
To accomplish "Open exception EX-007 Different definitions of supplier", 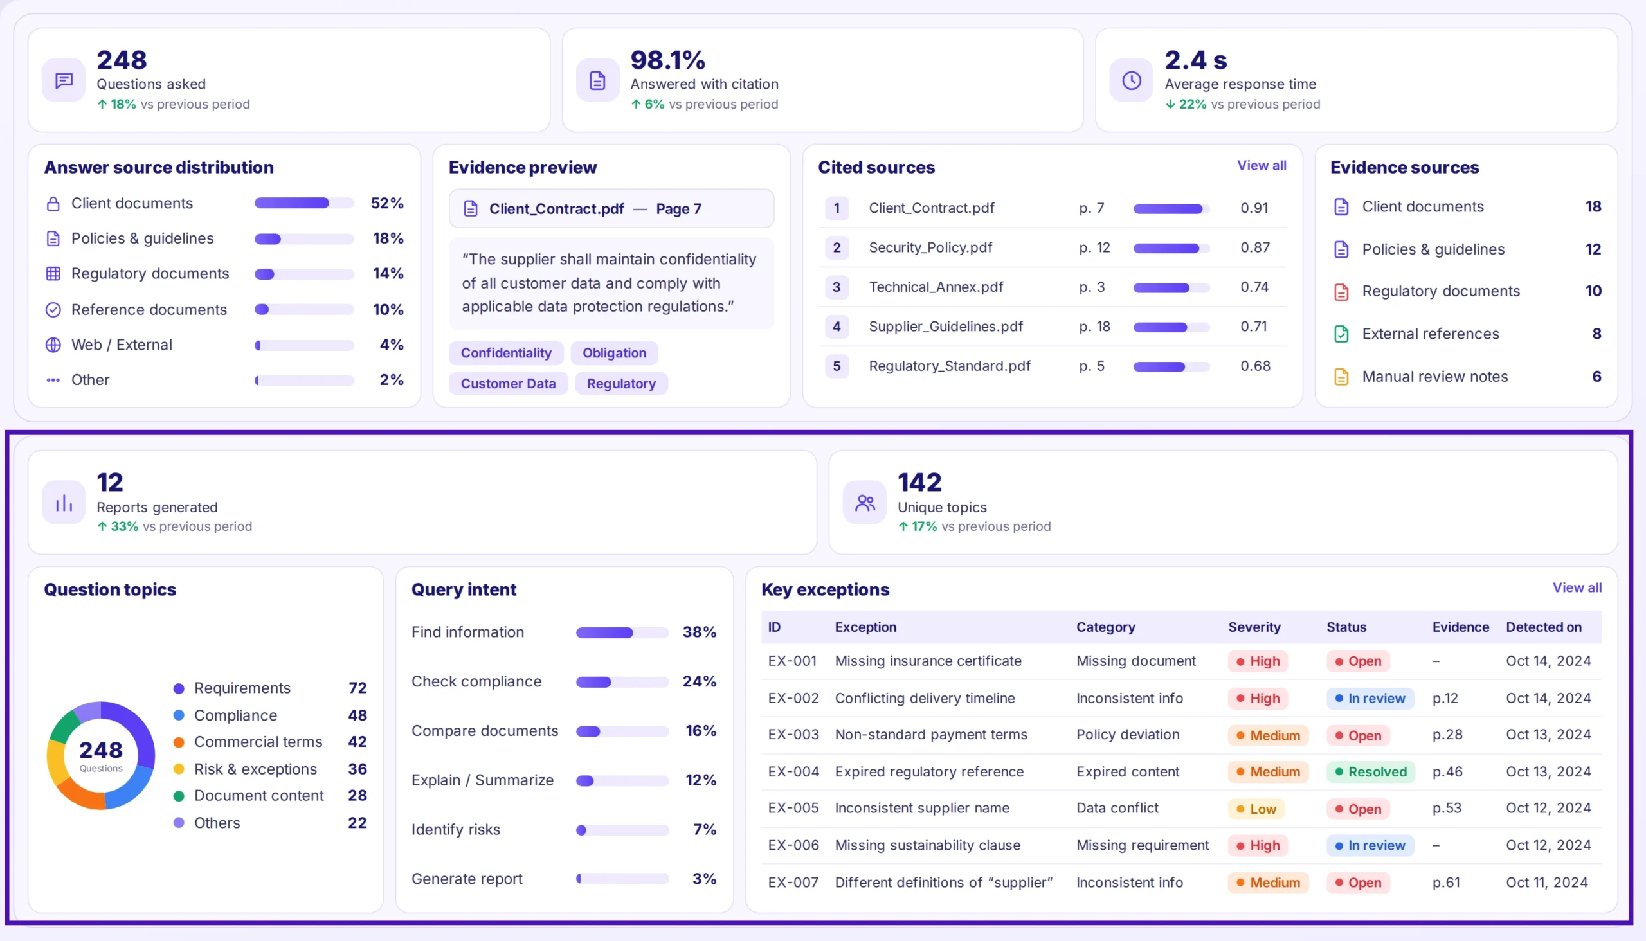I will click(1181, 883).
